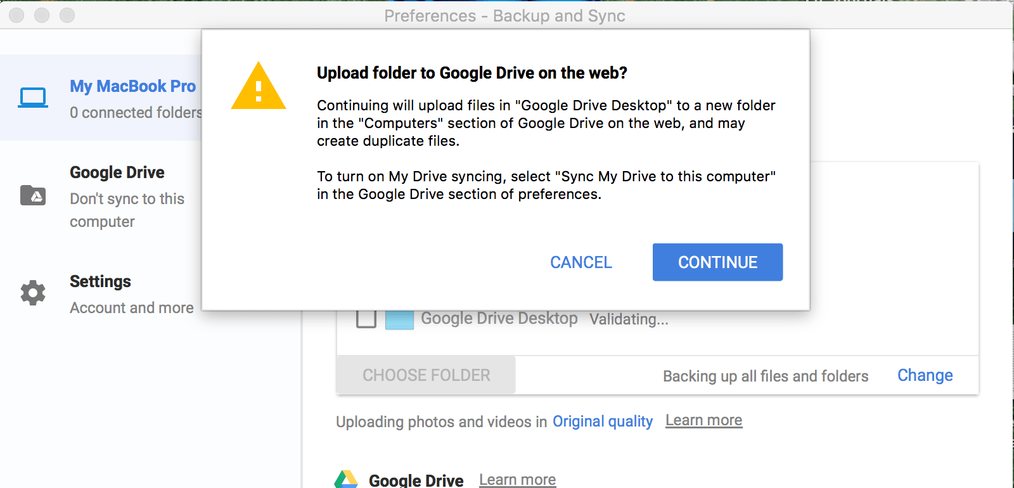
Task: Click the Google Drive Desktop folder icon
Action: click(x=399, y=319)
